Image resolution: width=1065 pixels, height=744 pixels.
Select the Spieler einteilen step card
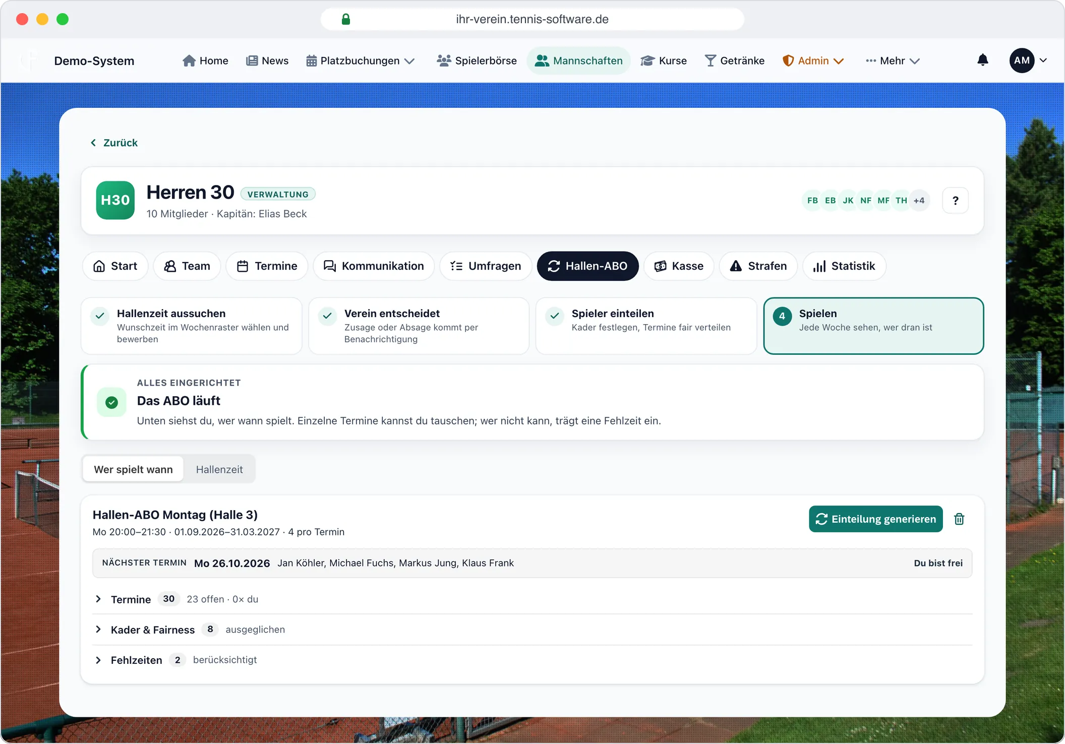coord(646,326)
